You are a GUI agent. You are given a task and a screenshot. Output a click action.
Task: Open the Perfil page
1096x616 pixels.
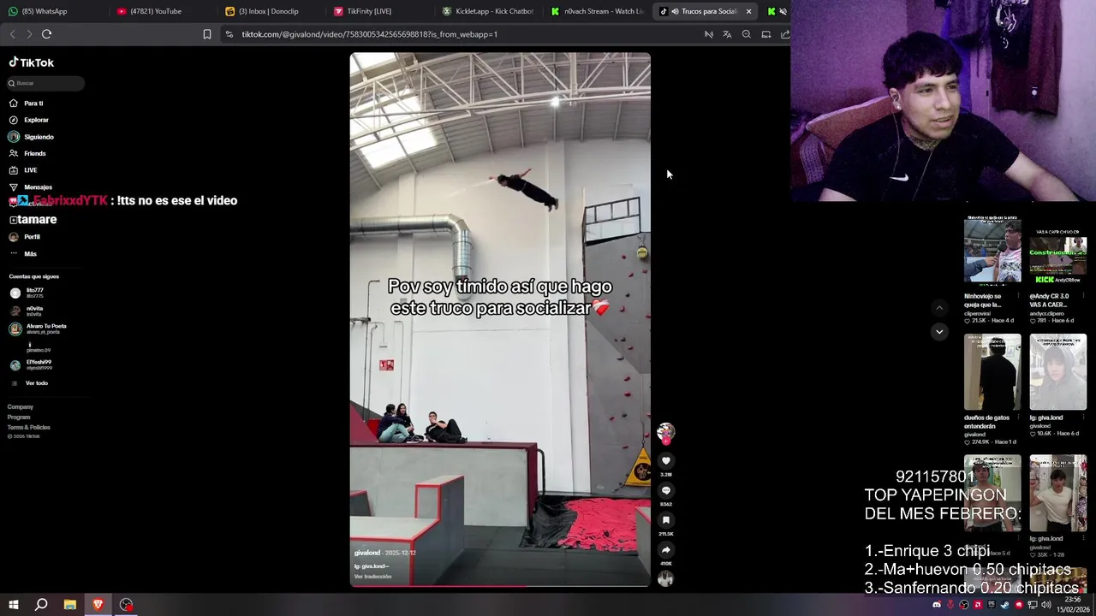click(x=24, y=237)
